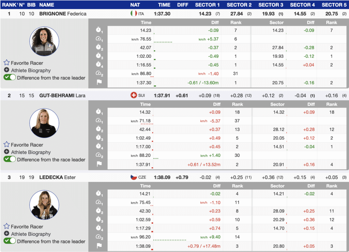
Task: Click the Italy flag icon next to ITA
Action: coord(134,14)
